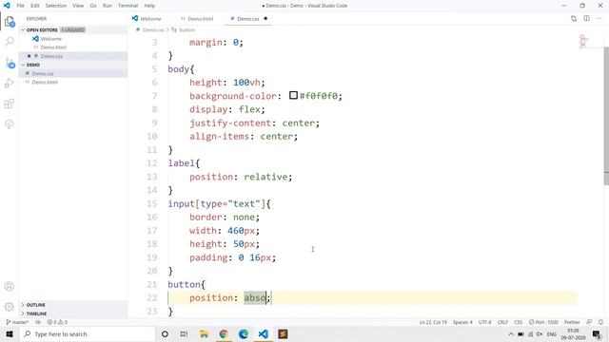
Task: Open the Manage gear icon
Action: pyautogui.click(x=10, y=307)
